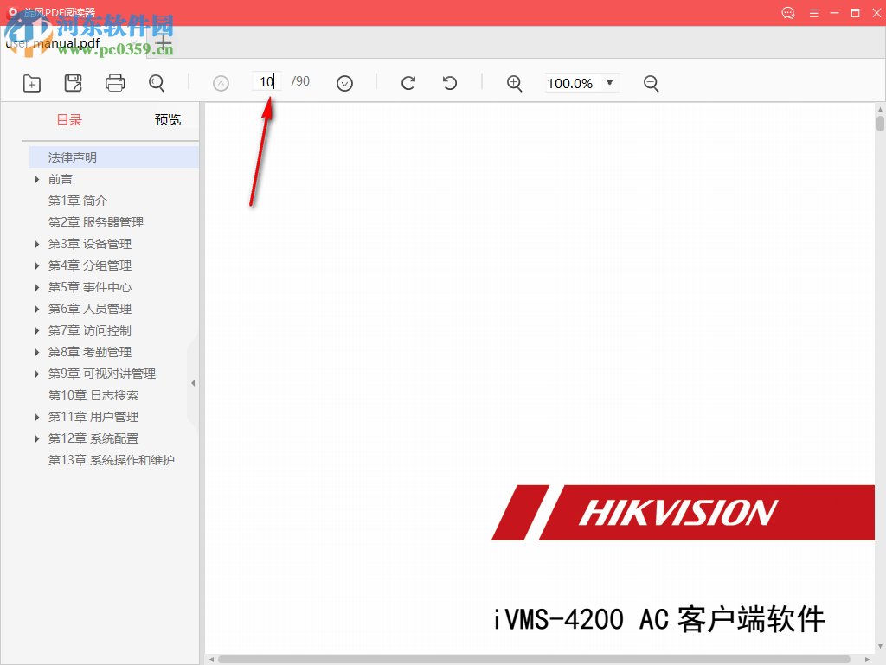Open the 100.0% zoom level dropdown

tap(581, 83)
